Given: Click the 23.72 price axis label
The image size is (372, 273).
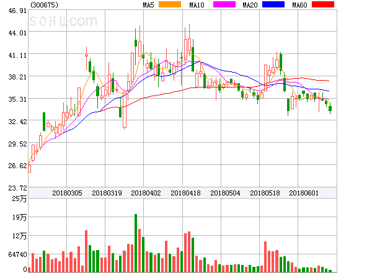Looking at the screenshot, I should 17,188.
